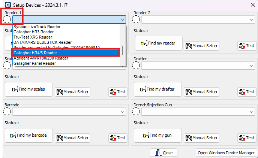Toggle the Drafter status circle
Screen dimensions: 258x158
click(136, 66)
